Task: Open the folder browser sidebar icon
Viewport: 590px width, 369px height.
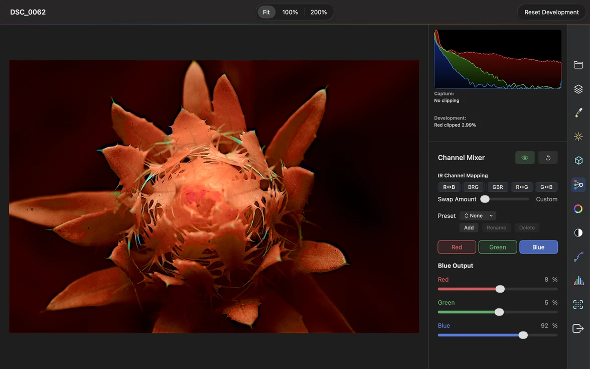Action: (x=578, y=65)
